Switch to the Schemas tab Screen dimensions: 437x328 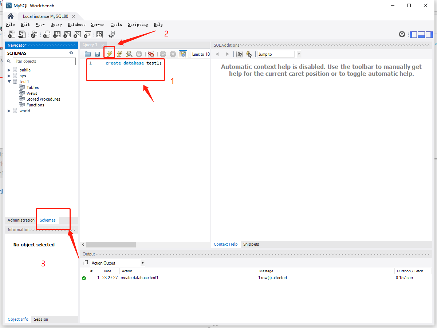[x=48, y=220]
